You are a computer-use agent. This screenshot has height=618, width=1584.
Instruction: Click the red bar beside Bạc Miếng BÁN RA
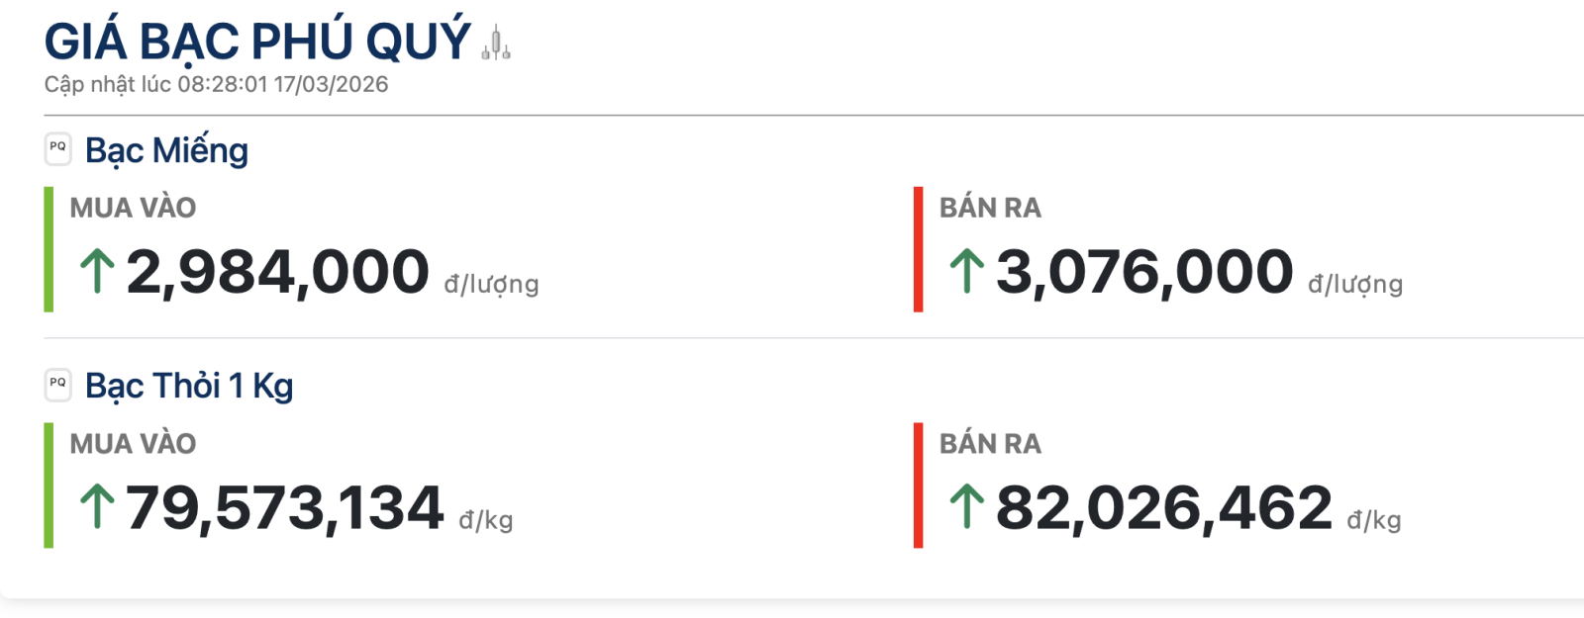coord(919,249)
